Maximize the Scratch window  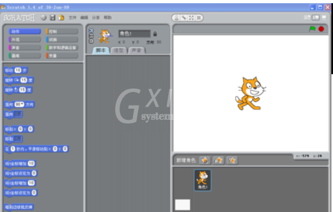pyautogui.click(x=320, y=7)
